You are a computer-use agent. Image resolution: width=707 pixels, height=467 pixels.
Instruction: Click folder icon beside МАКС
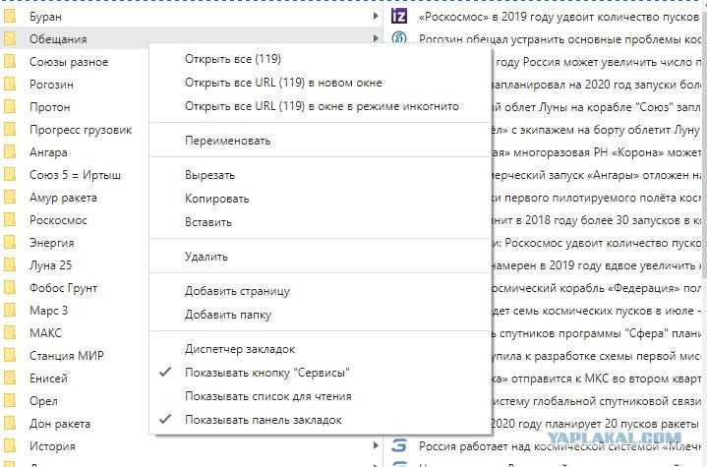click(x=10, y=333)
